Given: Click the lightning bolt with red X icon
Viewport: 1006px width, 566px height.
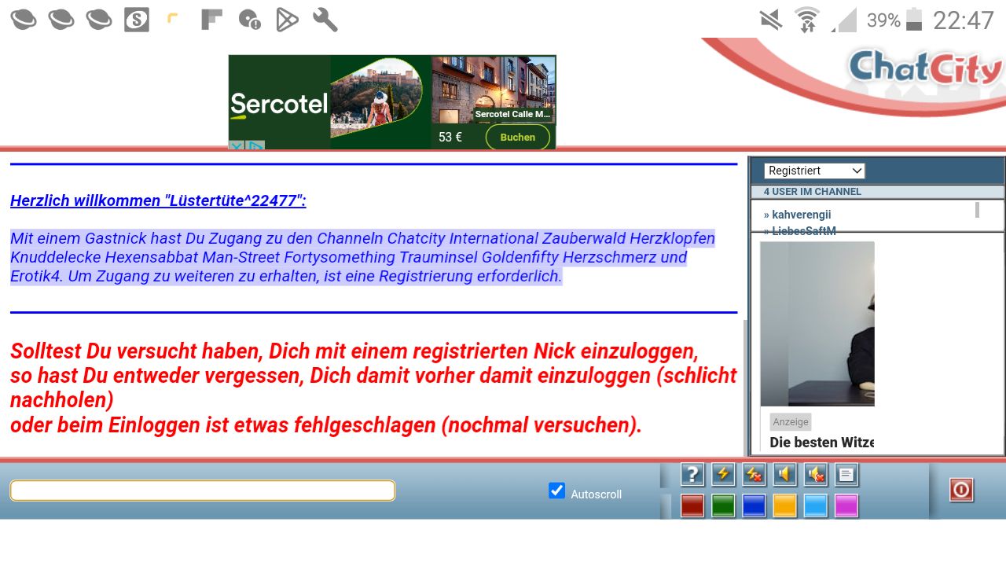Looking at the screenshot, I should [754, 475].
